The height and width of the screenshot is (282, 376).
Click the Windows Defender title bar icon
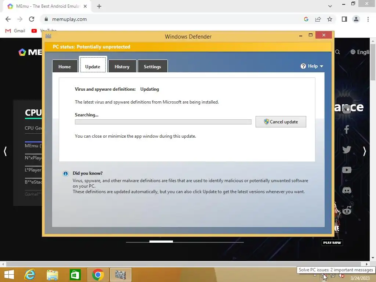pyautogui.click(x=48, y=36)
